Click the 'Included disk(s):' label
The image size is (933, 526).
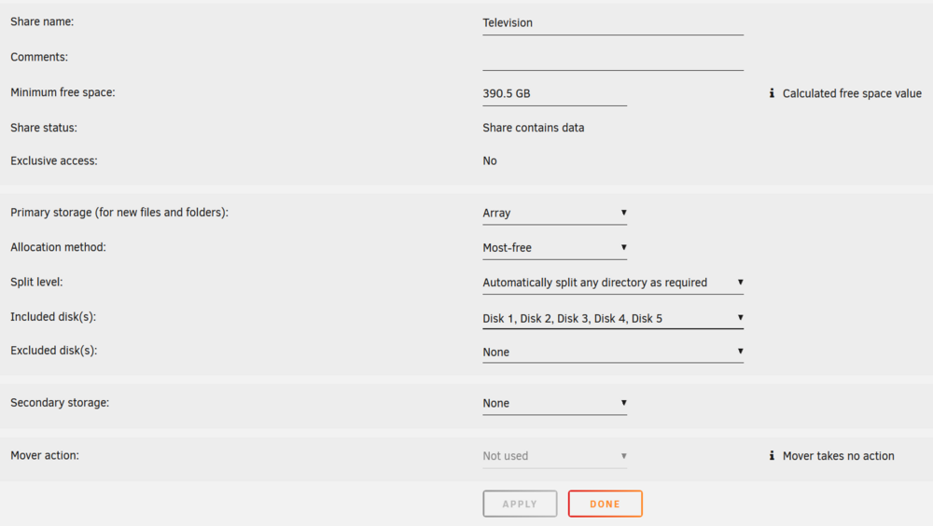(x=53, y=316)
